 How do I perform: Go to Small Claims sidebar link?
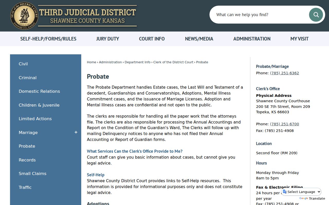click(33, 173)
